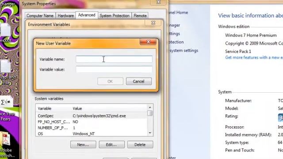
Task: Click the disabled OK button
Action: 110,81
